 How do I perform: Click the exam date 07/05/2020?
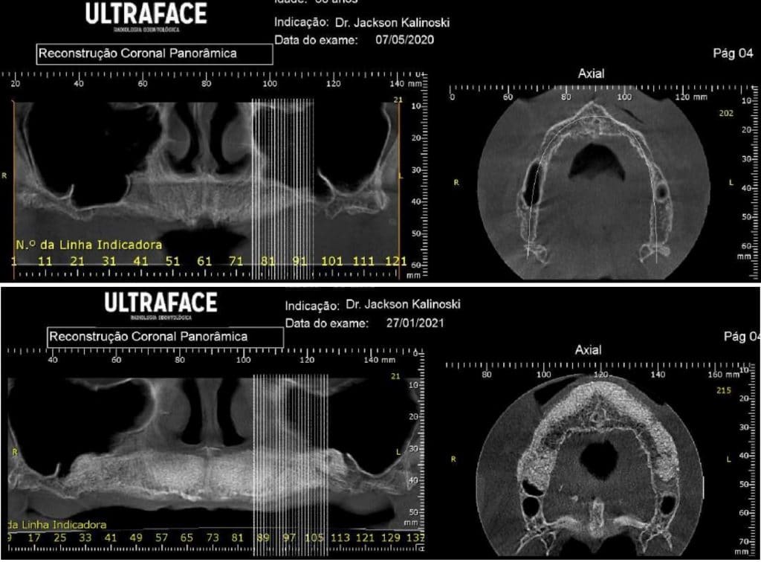406,39
